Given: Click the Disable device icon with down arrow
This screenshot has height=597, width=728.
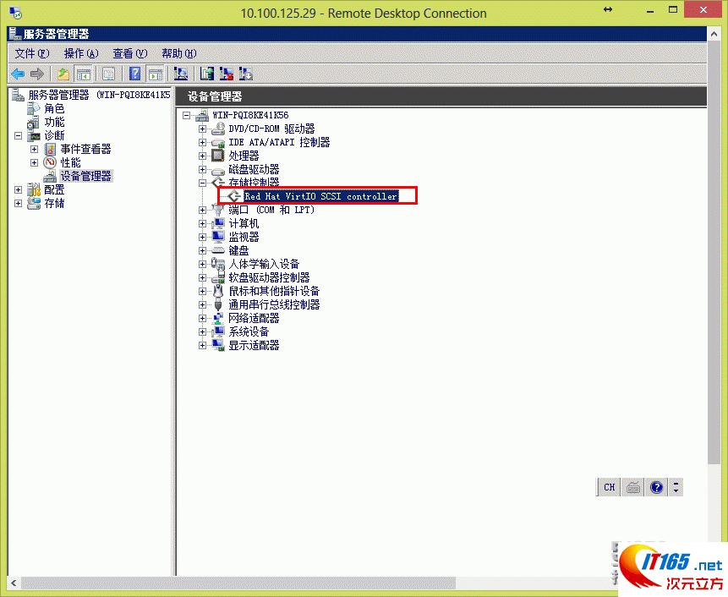Looking at the screenshot, I should (245, 74).
